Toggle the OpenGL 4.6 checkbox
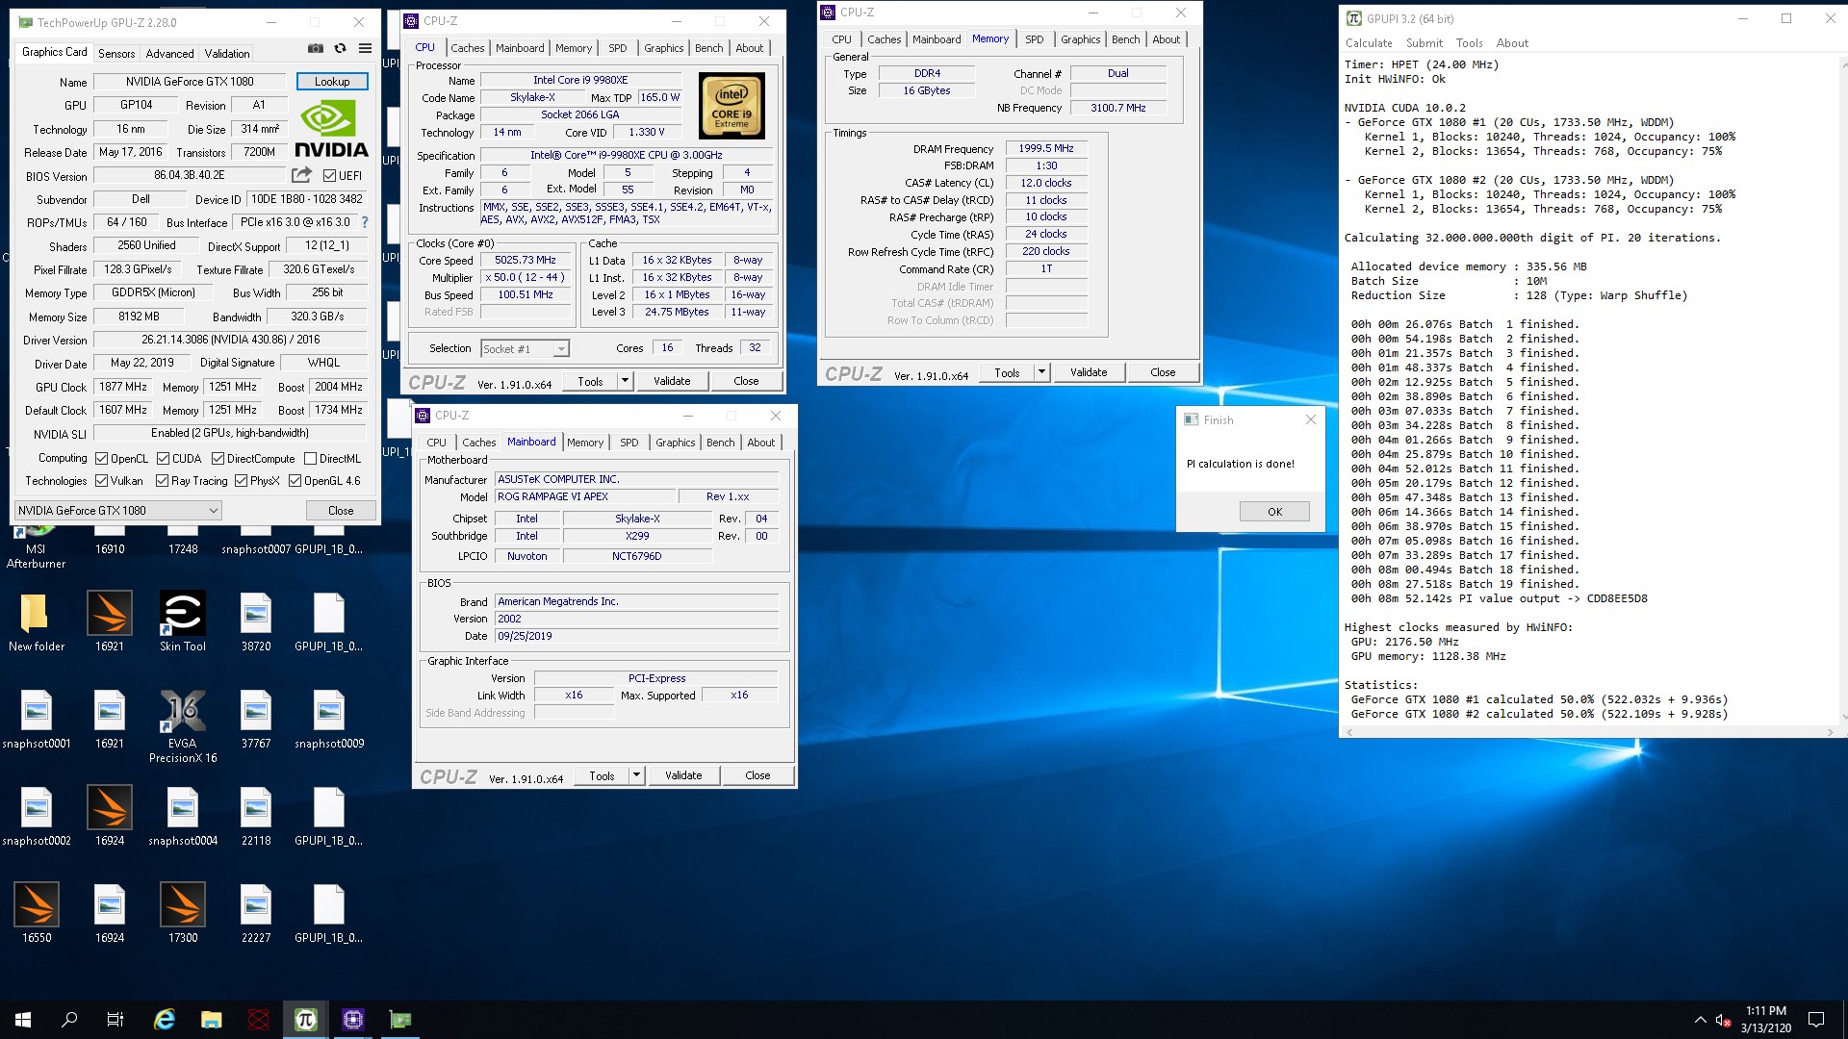 tap(295, 481)
